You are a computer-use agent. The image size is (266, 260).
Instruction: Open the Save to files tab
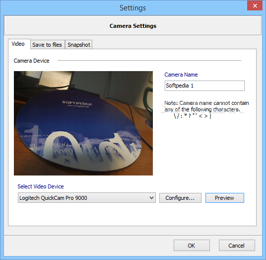[48, 45]
